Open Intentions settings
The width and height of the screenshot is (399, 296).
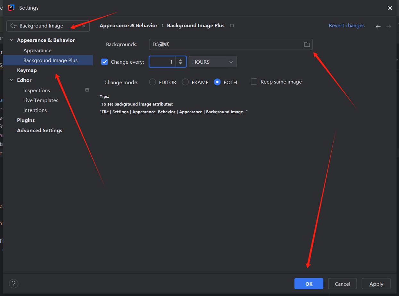[x=35, y=110]
